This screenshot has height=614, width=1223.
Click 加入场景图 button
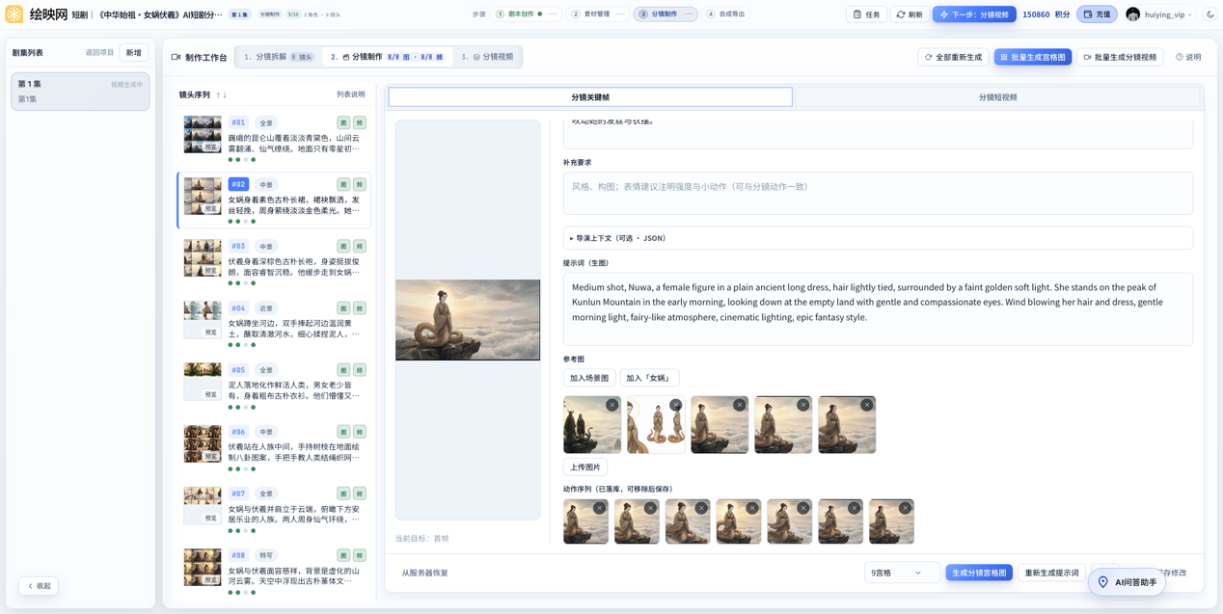pyautogui.click(x=588, y=378)
